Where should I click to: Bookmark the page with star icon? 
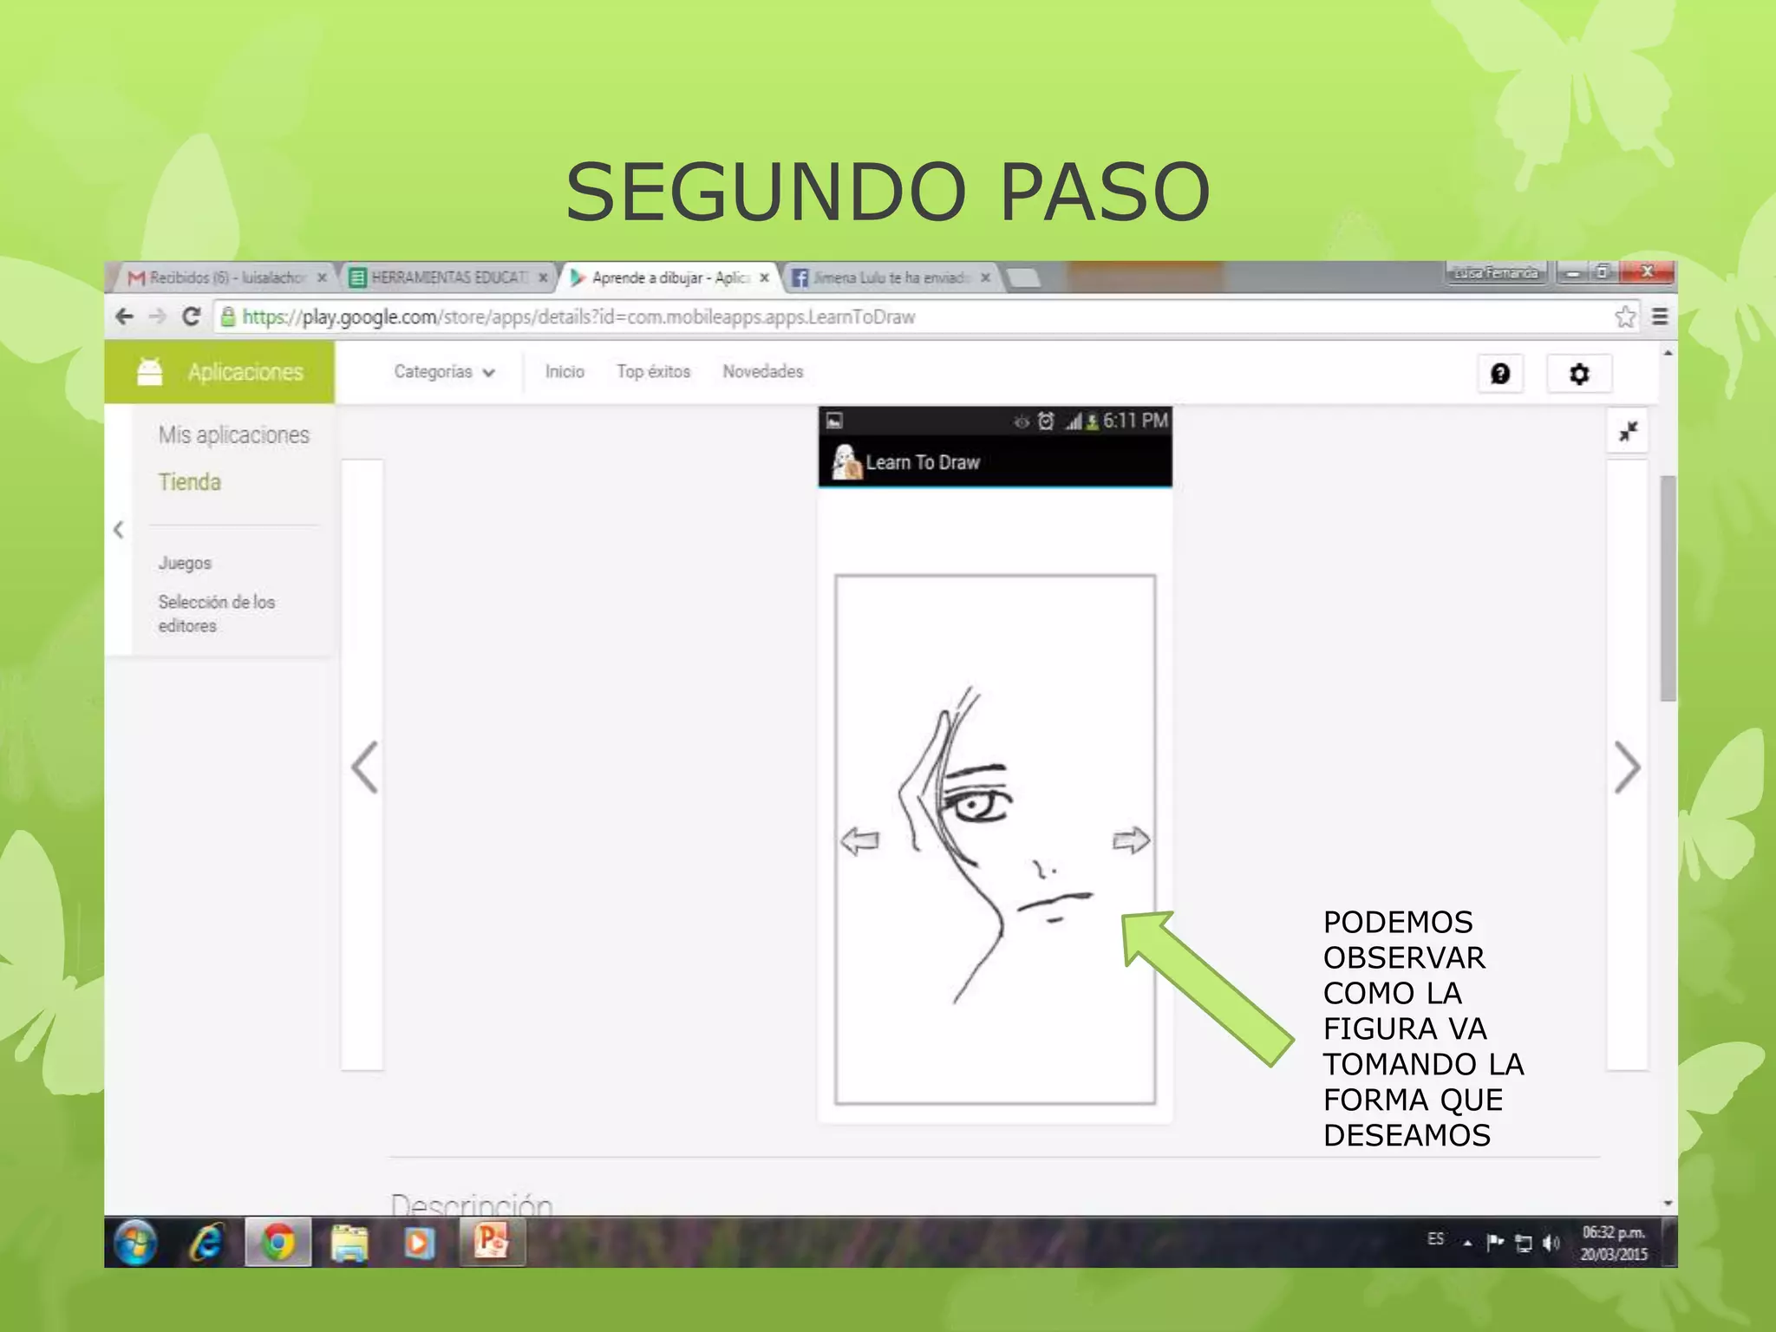pyautogui.click(x=1625, y=317)
